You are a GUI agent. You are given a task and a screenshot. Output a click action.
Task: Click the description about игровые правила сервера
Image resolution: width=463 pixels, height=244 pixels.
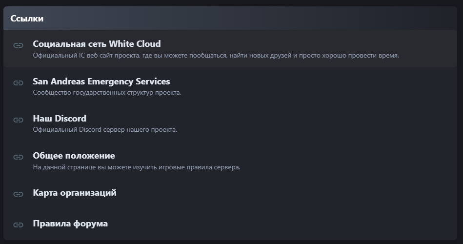pyautogui.click(x=137, y=167)
